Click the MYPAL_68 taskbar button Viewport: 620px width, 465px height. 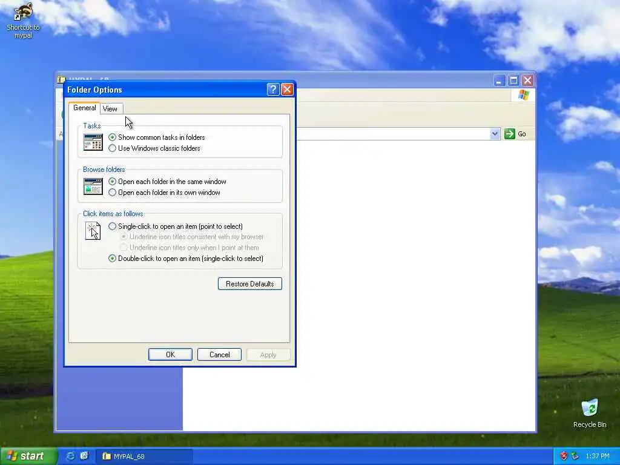point(144,457)
